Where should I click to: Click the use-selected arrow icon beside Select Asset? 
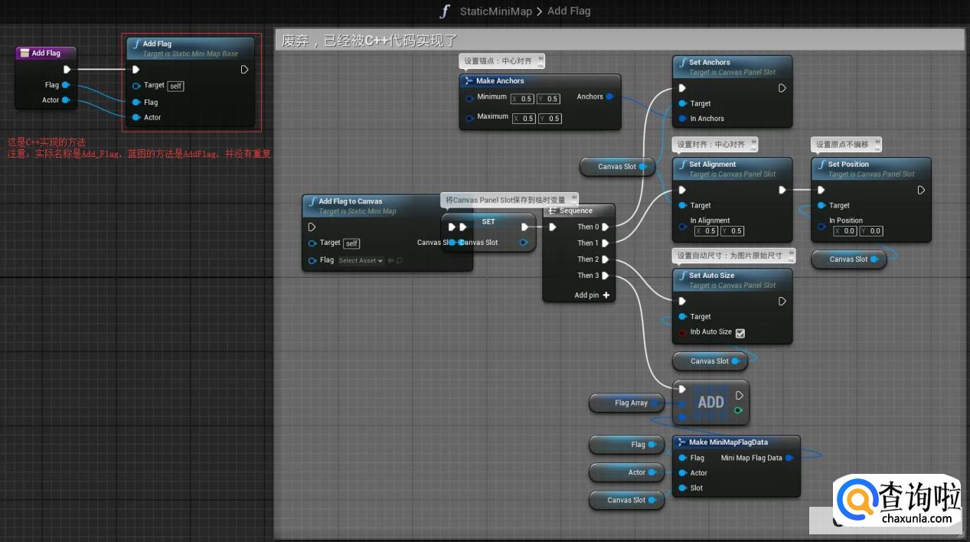[x=390, y=261]
